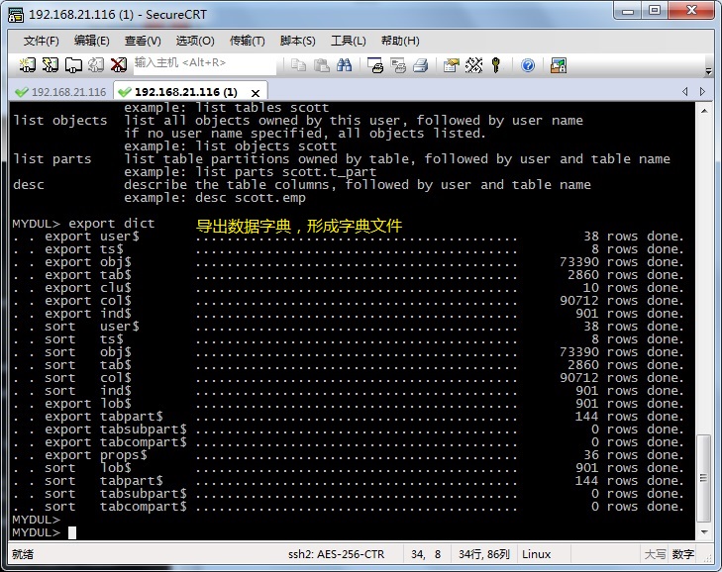This screenshot has height=572, width=722.
Task: Close the 192.168.21.116 (1) tab
Action: (256, 93)
